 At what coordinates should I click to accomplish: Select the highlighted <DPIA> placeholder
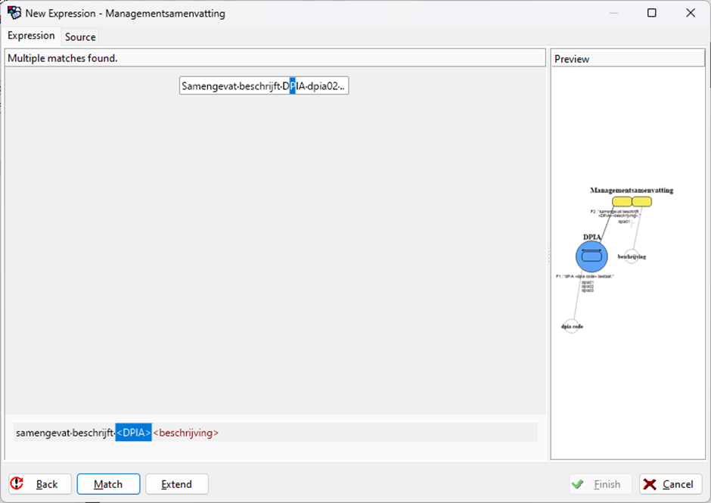[133, 433]
